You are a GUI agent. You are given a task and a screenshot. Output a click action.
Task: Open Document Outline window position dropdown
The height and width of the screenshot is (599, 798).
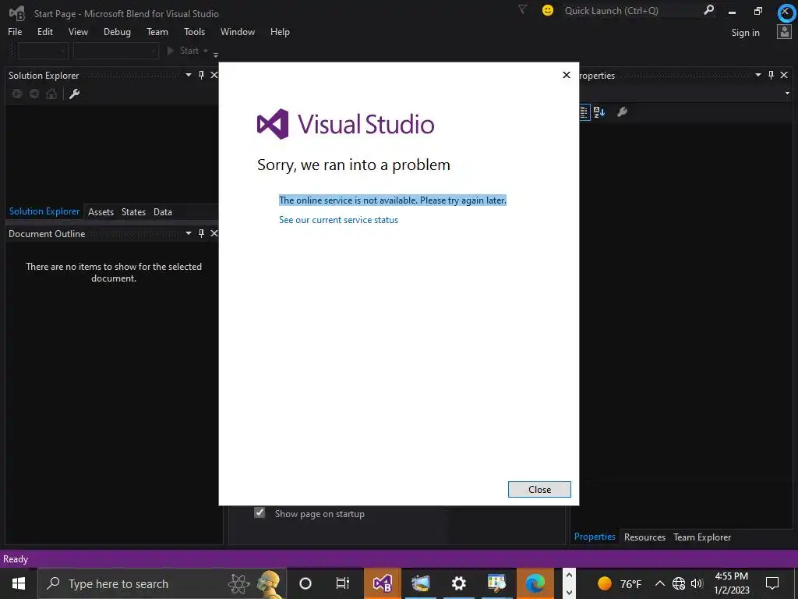(189, 233)
